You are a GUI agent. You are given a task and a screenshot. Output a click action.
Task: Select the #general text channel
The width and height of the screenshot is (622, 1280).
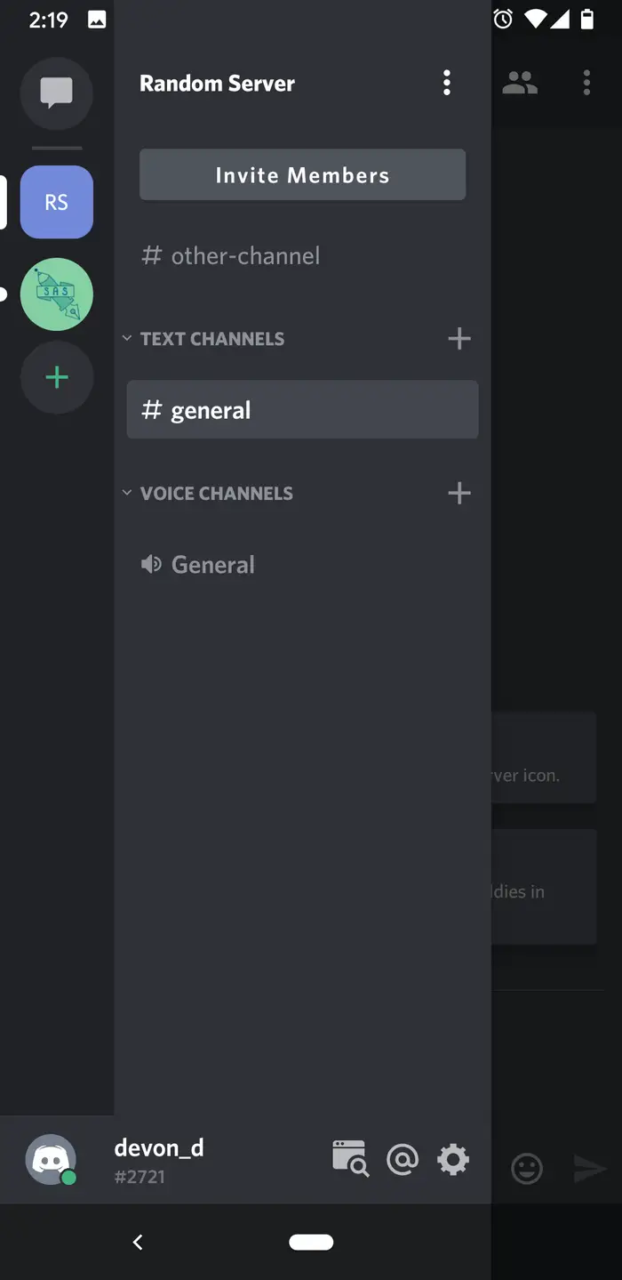tap(302, 410)
